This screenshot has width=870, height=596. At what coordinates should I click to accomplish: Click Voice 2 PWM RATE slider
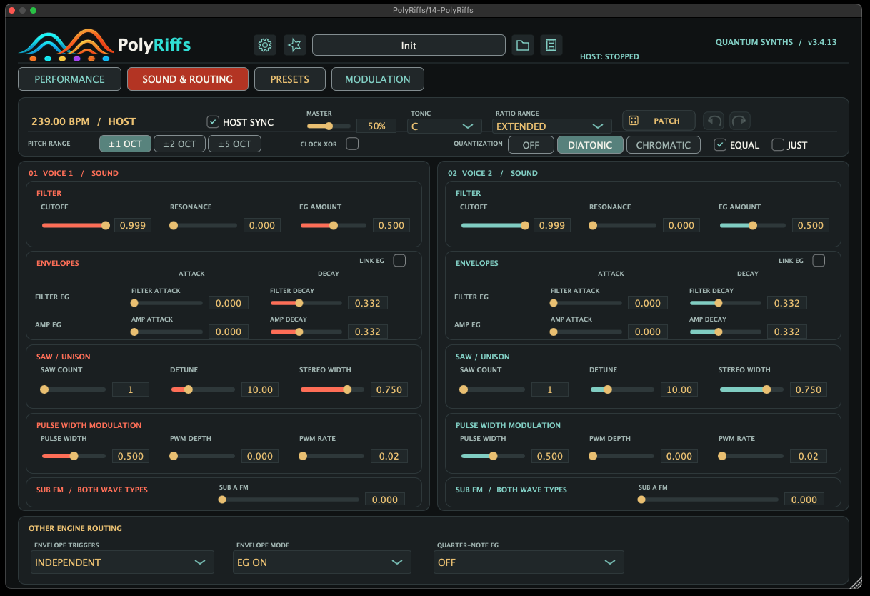point(752,455)
